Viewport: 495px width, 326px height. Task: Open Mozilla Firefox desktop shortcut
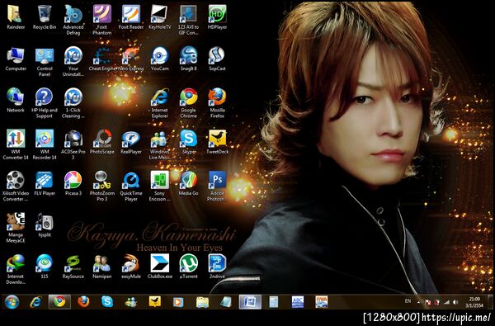click(217, 102)
